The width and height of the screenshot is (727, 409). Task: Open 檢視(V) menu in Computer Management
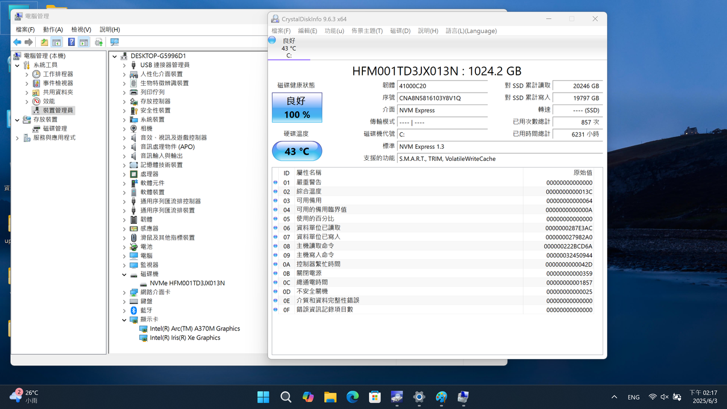[81, 30]
